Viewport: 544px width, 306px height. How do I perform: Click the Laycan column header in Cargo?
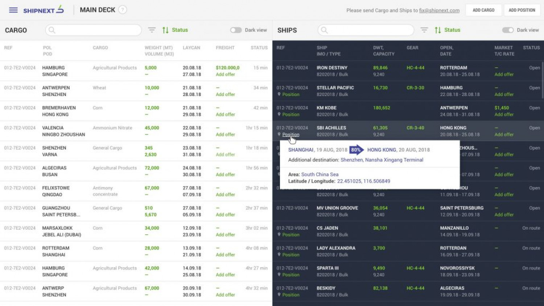[191, 47]
